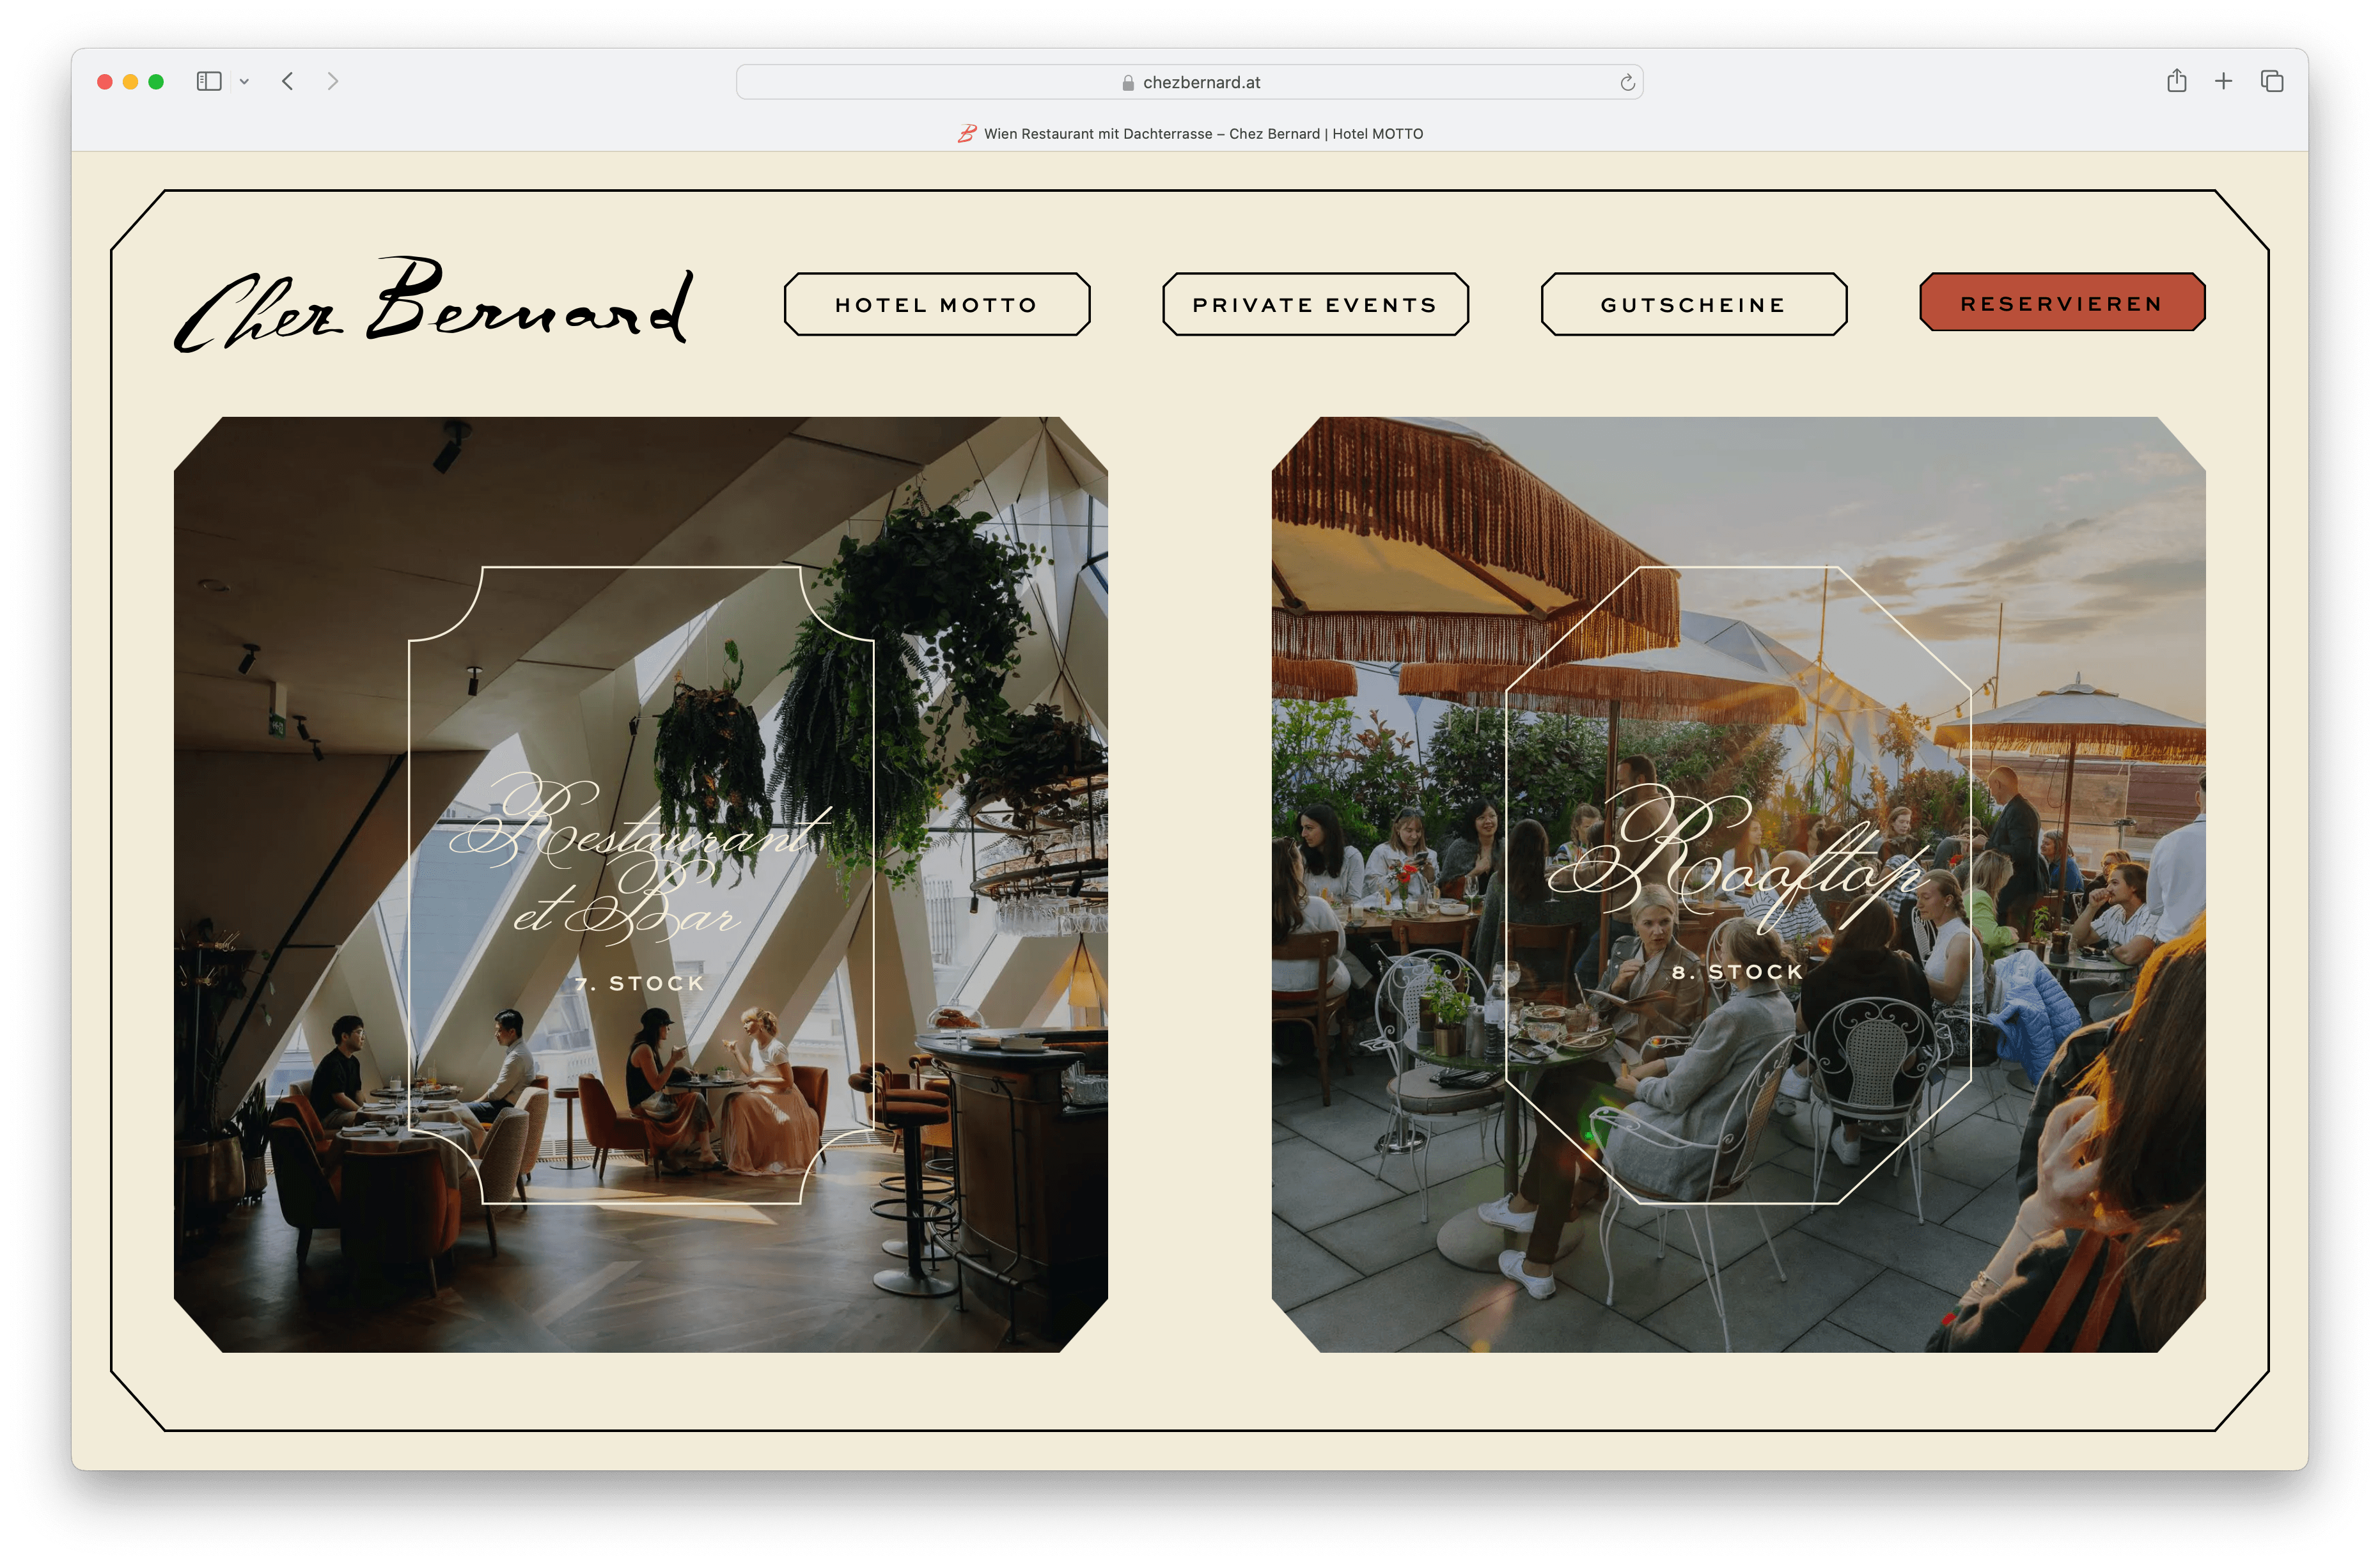2380x1565 pixels.
Task: Open the PRIVATE EVENTS page
Action: click(1315, 304)
